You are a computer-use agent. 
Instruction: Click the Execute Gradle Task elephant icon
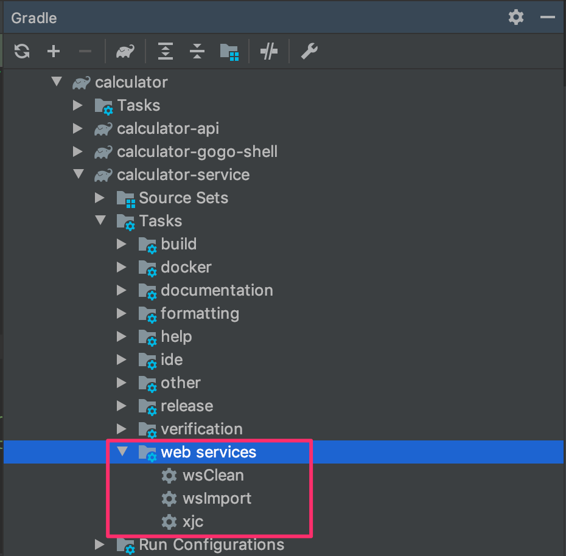[125, 51]
